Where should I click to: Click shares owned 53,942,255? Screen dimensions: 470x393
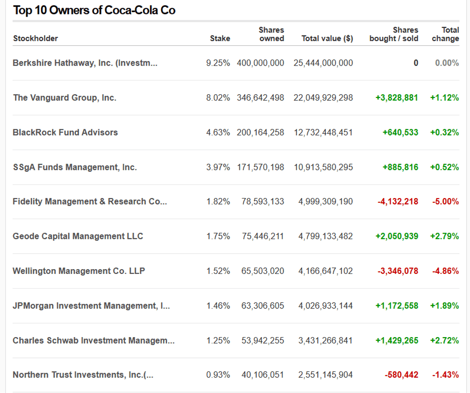[x=263, y=340]
